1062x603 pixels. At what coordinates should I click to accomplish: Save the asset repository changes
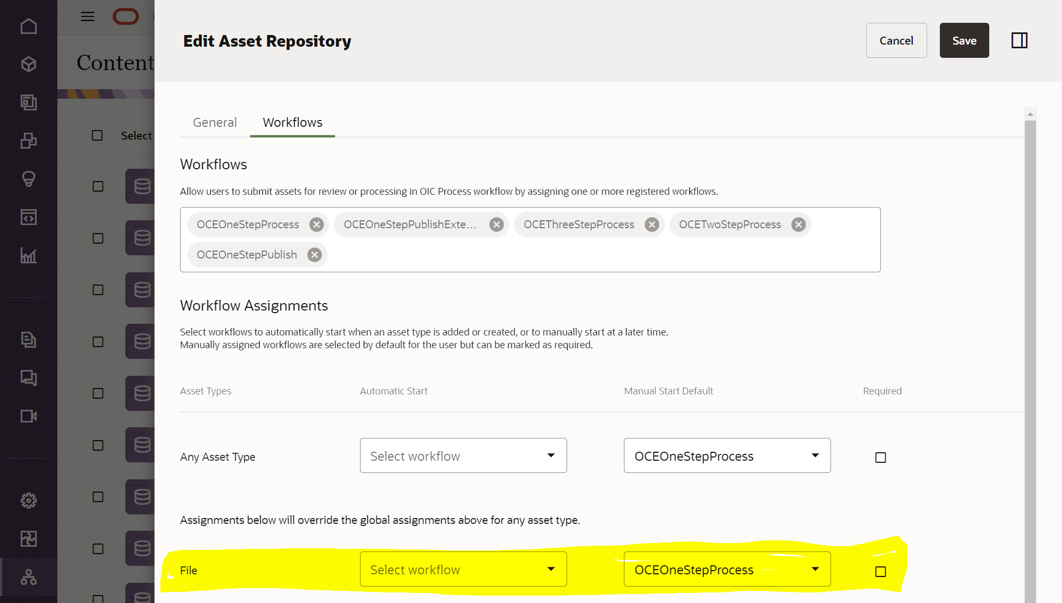pyautogui.click(x=964, y=40)
